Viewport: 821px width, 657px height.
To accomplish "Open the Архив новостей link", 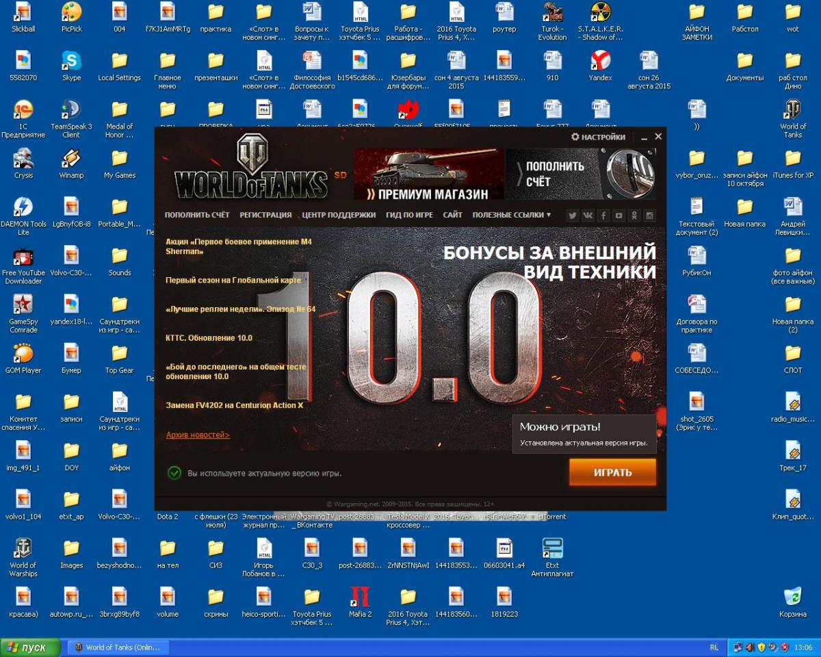I will (198, 435).
